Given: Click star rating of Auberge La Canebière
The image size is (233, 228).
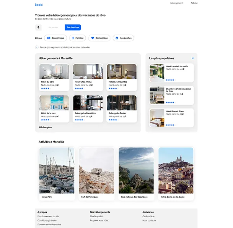Looking at the screenshot, I should 80,120.
